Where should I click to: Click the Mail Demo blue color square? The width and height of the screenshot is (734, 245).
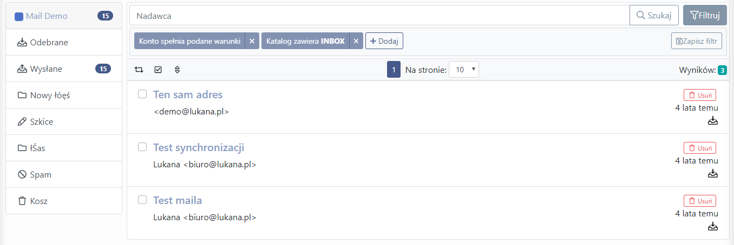click(19, 16)
